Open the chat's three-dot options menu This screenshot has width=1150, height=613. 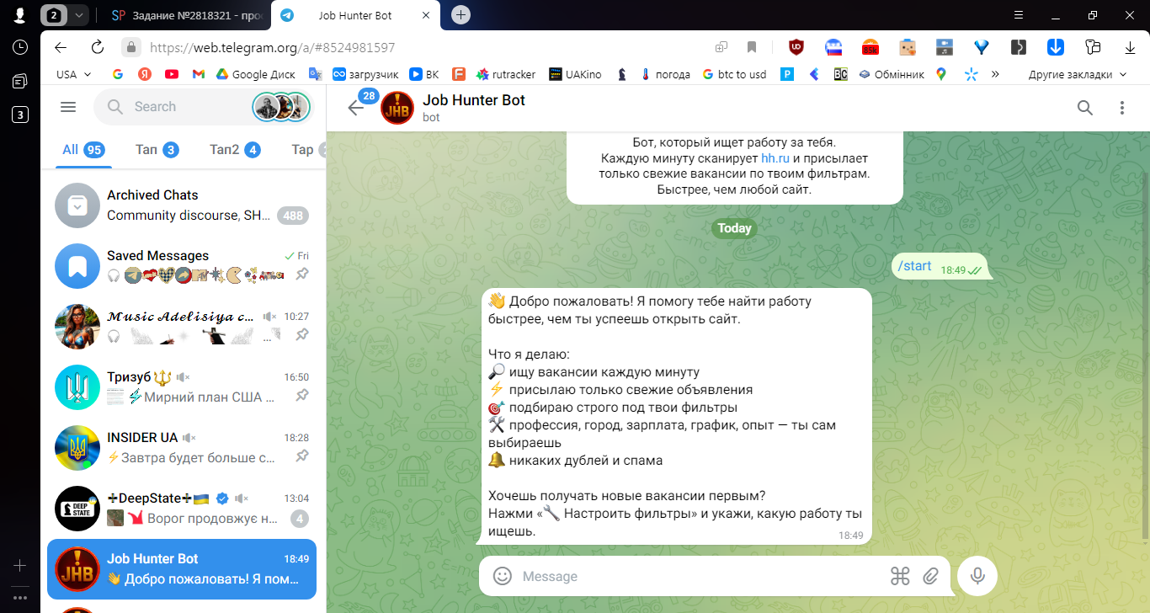coord(1121,108)
